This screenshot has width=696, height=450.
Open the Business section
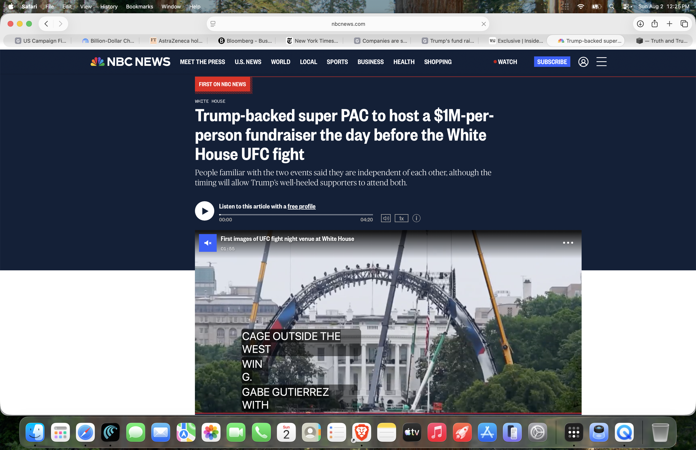(x=370, y=62)
